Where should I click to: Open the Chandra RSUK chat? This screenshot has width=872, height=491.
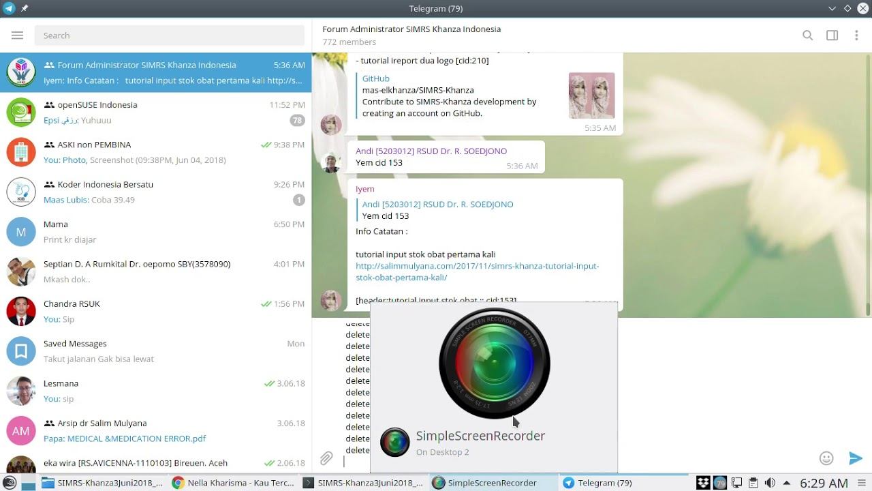(x=156, y=311)
